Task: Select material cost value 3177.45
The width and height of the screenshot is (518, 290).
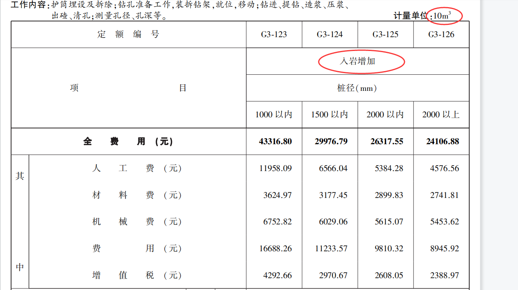Action: coord(333,195)
